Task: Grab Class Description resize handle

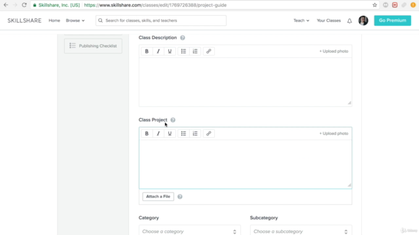Action: (x=349, y=103)
